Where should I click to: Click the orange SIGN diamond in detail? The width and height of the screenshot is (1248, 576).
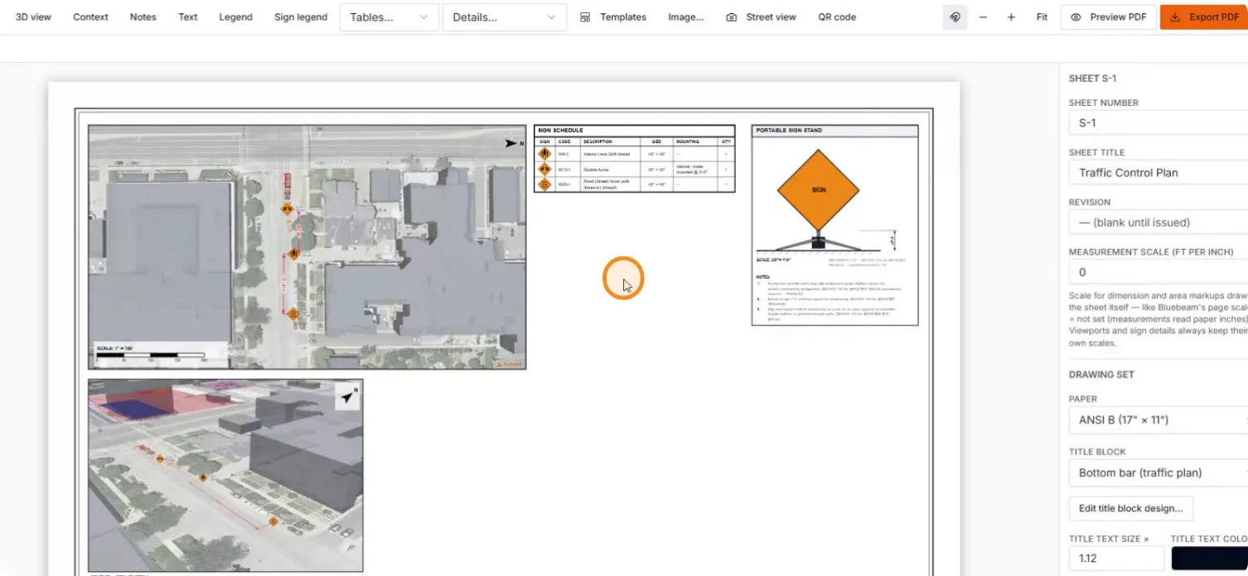tap(818, 190)
